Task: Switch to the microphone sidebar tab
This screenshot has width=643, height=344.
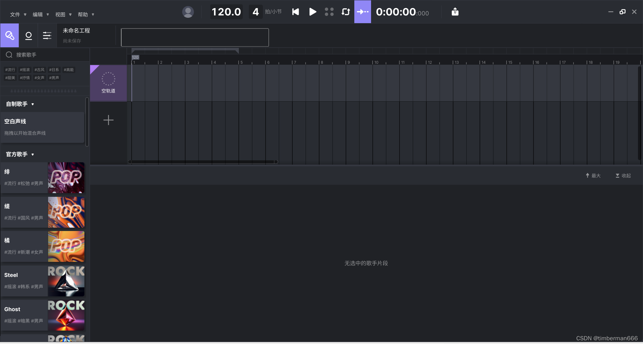Action: coord(28,35)
